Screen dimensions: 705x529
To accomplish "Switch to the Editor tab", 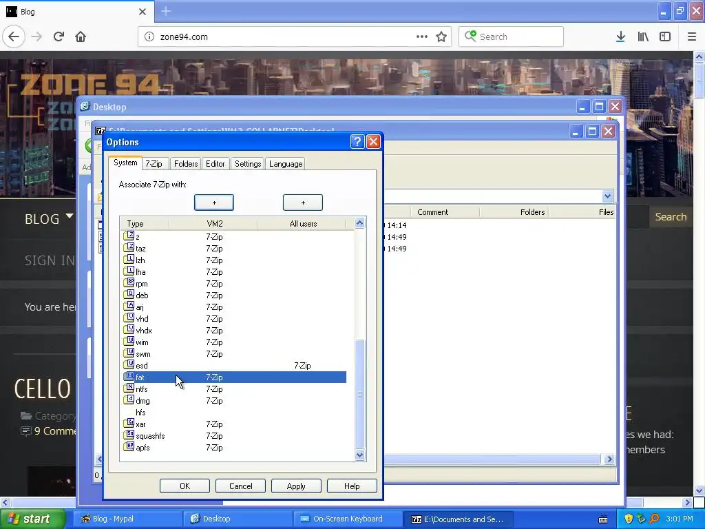I will (x=215, y=164).
